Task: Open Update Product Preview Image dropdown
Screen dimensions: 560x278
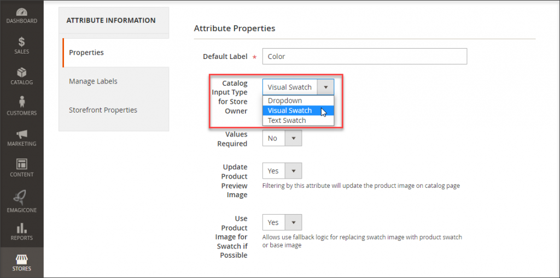Action: pyautogui.click(x=282, y=171)
